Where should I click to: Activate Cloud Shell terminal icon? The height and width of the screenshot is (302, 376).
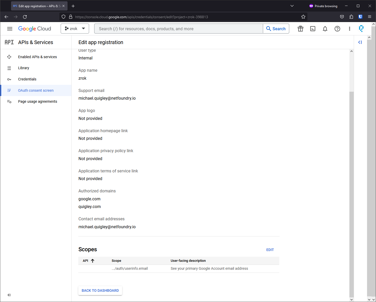coord(313,29)
